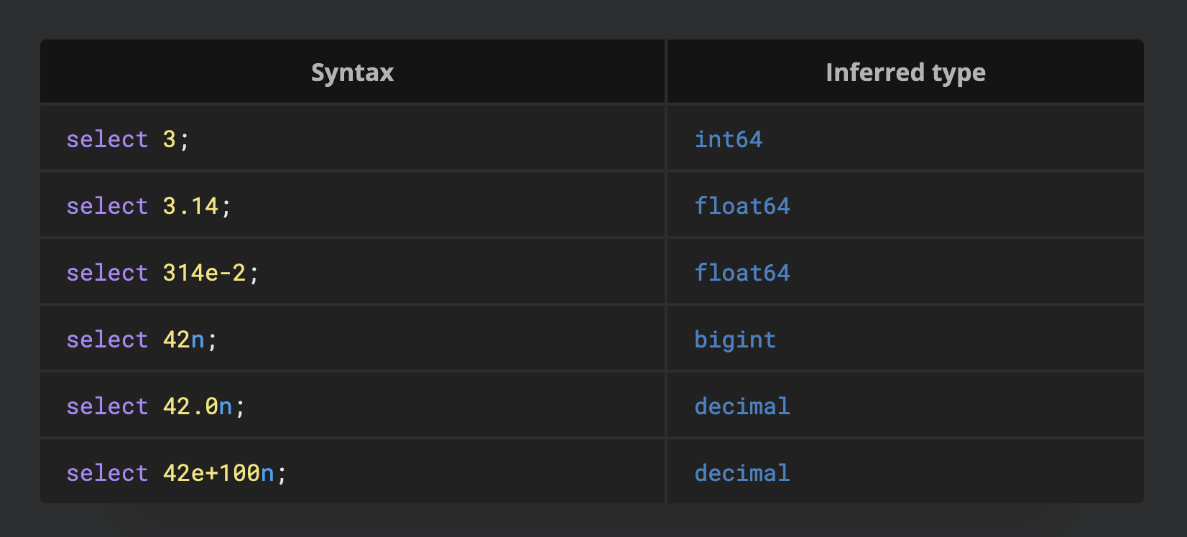Click the Inferred type column header
1187x537 pixels.
click(905, 73)
